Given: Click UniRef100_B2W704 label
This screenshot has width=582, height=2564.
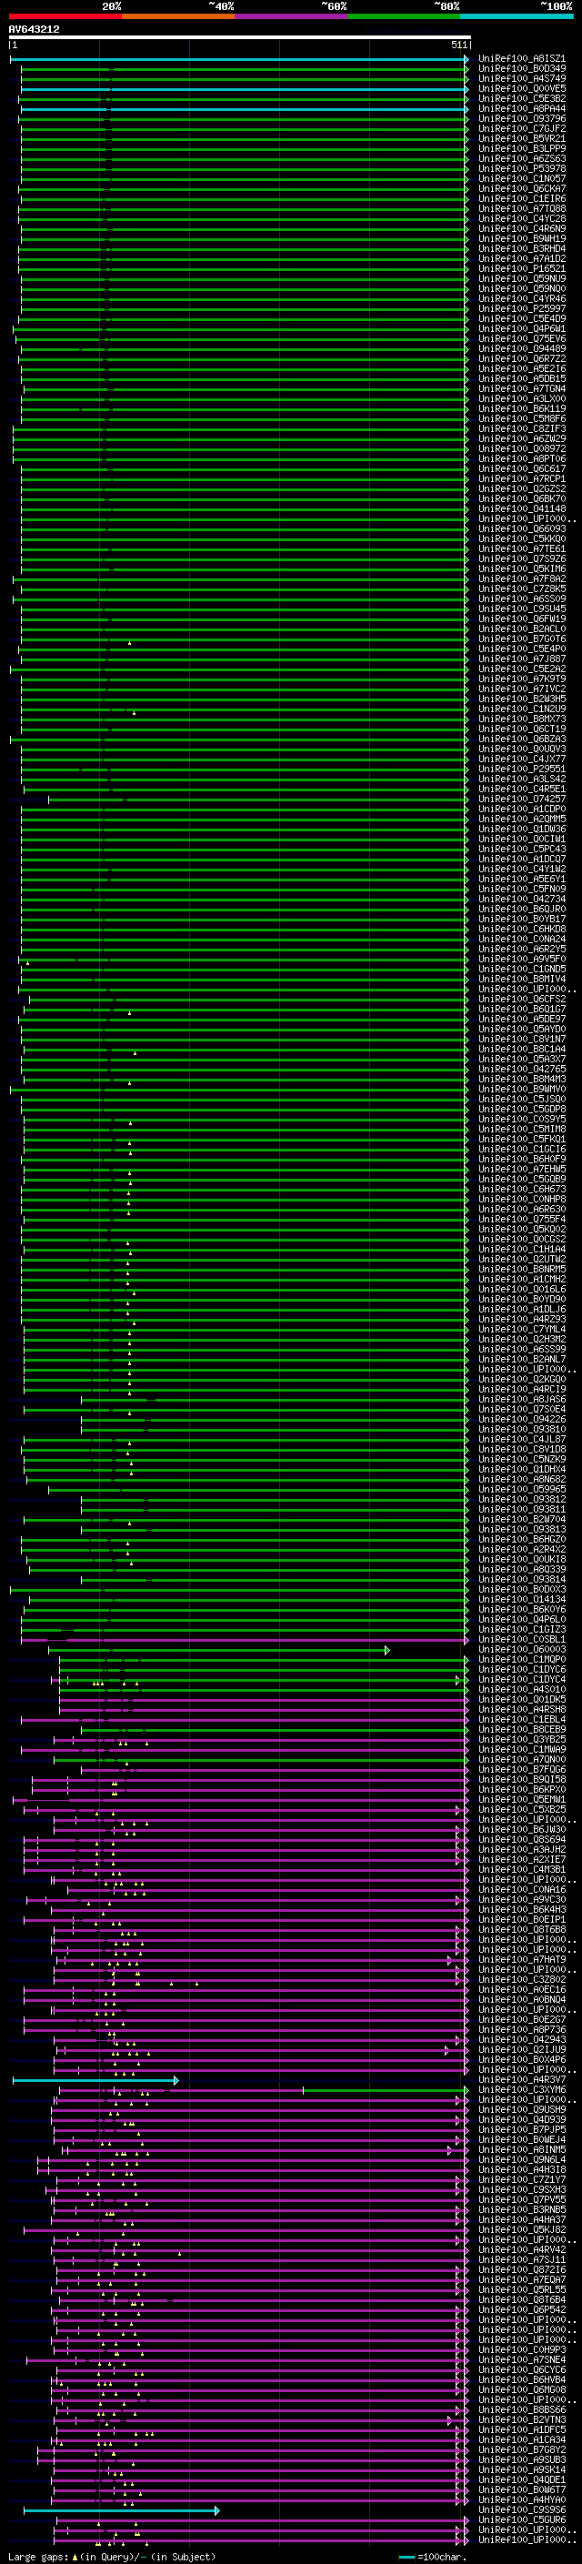Looking at the screenshot, I should pyautogui.click(x=521, y=1519).
